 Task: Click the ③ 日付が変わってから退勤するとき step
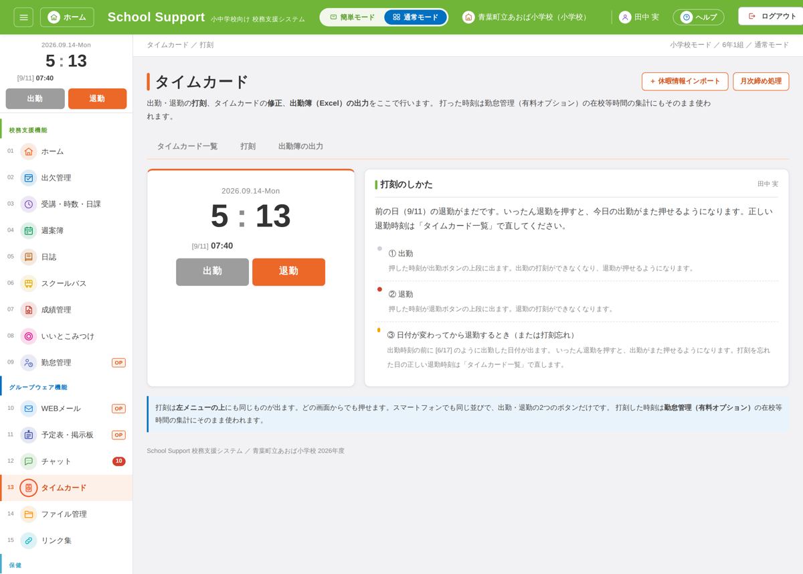[x=482, y=335]
